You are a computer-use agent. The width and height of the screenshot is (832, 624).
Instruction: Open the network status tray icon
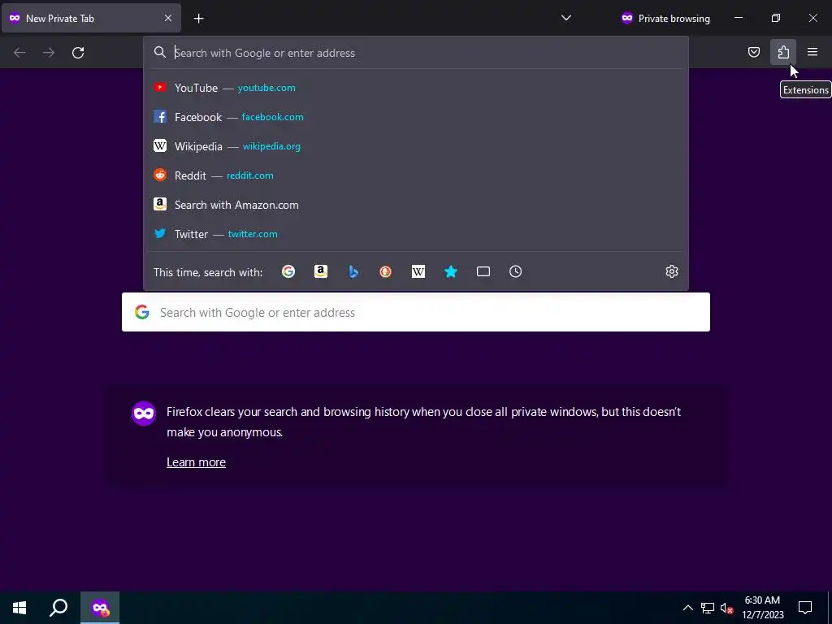pos(708,608)
